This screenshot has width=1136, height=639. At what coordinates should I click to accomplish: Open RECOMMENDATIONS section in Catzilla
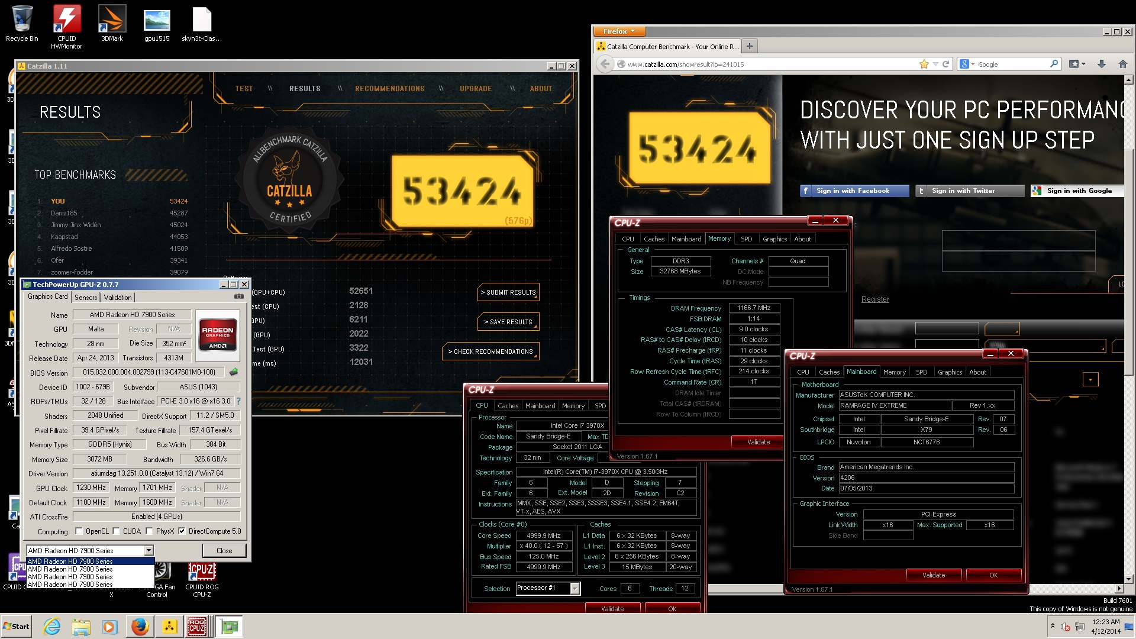390,89
